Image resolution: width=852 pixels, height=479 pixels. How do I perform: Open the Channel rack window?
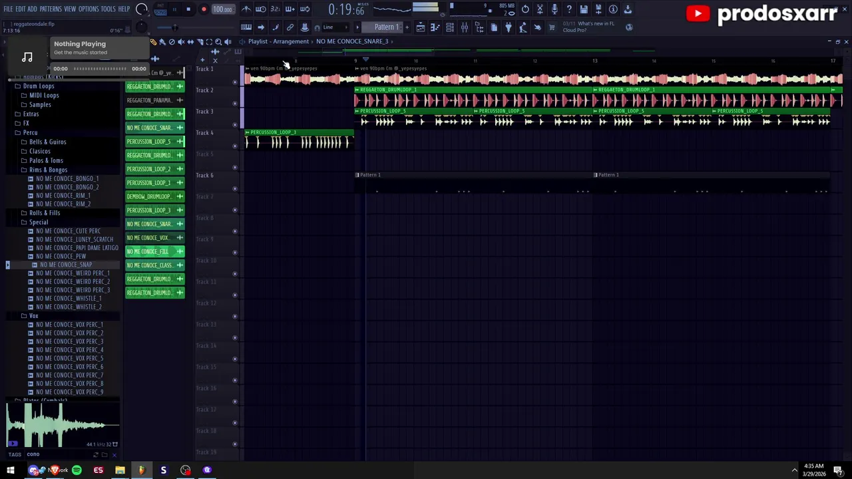(x=450, y=27)
